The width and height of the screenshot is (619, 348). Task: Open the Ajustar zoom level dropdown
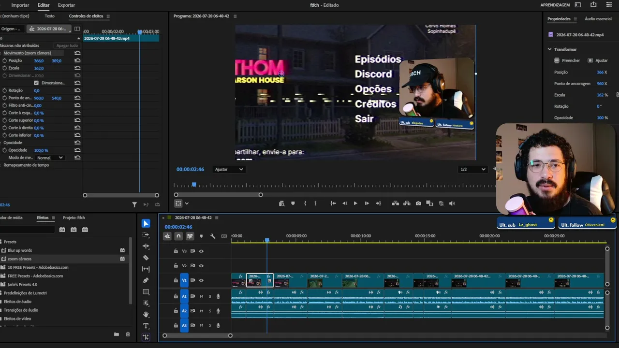pos(229,169)
